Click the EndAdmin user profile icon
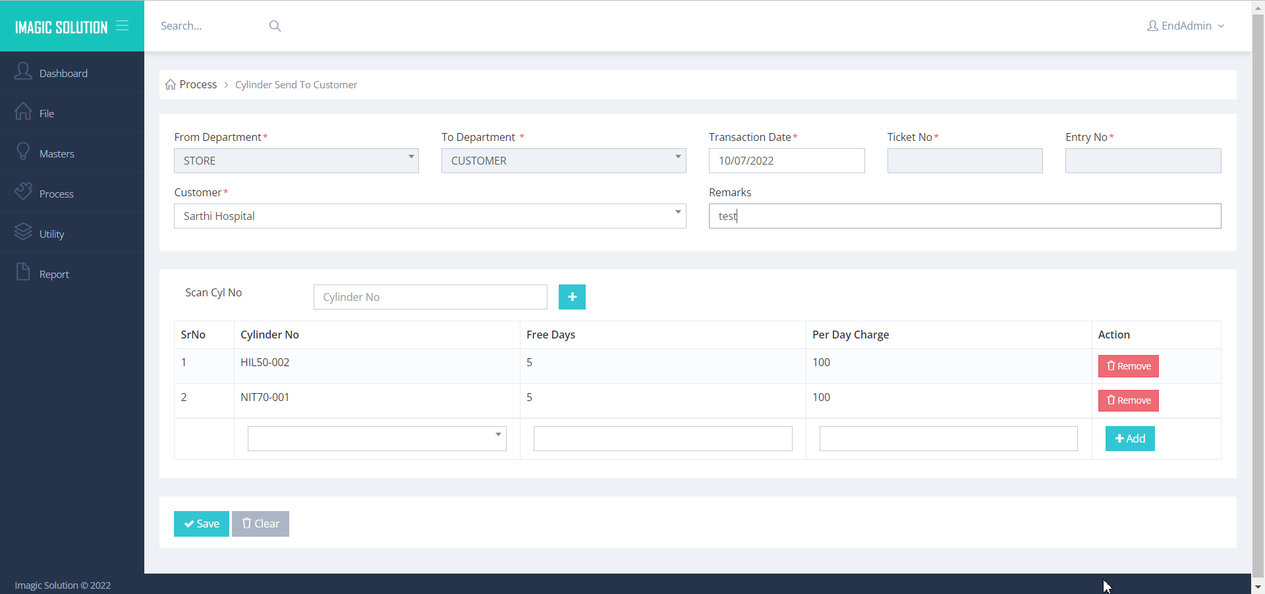Viewport: 1265px width, 594px height. tap(1152, 26)
